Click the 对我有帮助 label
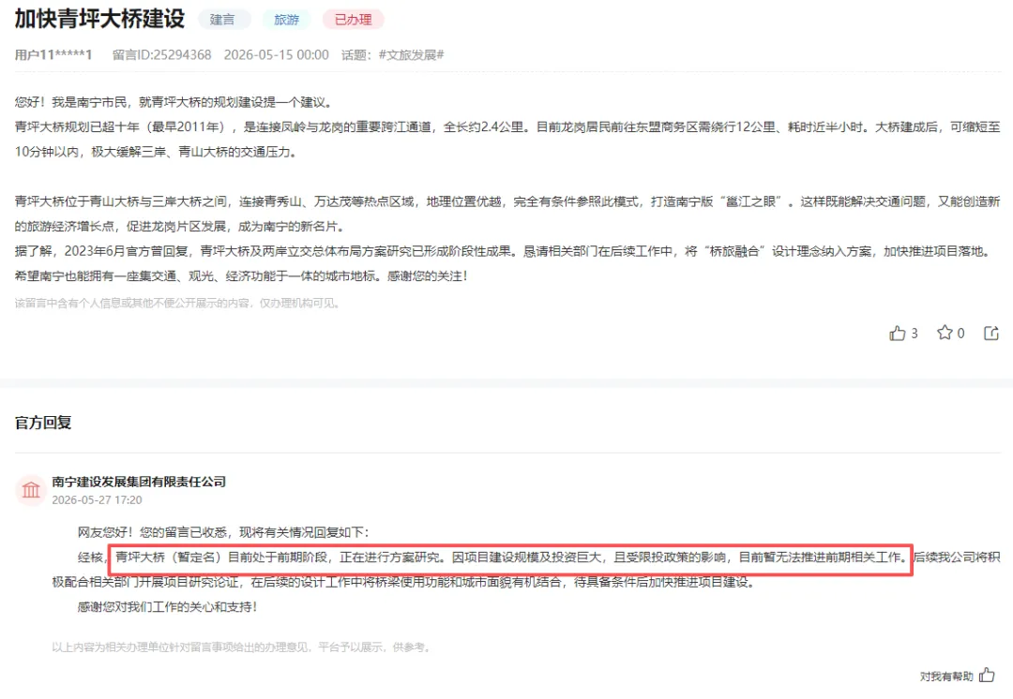The width and height of the screenshot is (1013, 699). (946, 677)
